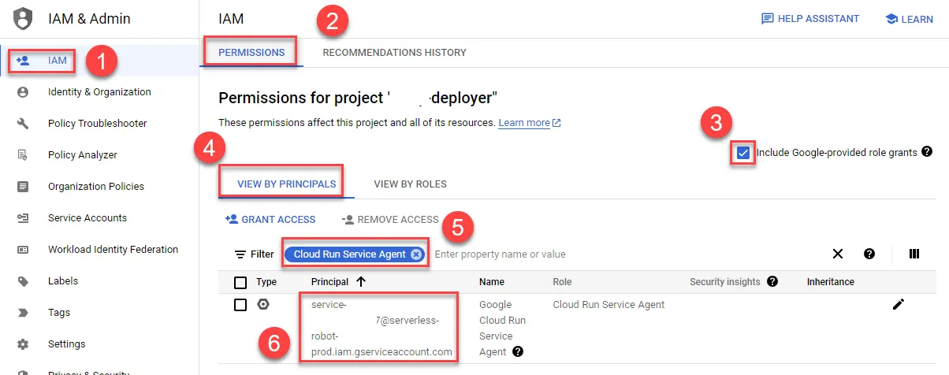The width and height of the screenshot is (949, 375).
Task: Click the Policy Analyzer document-search icon
Action: 23,155
